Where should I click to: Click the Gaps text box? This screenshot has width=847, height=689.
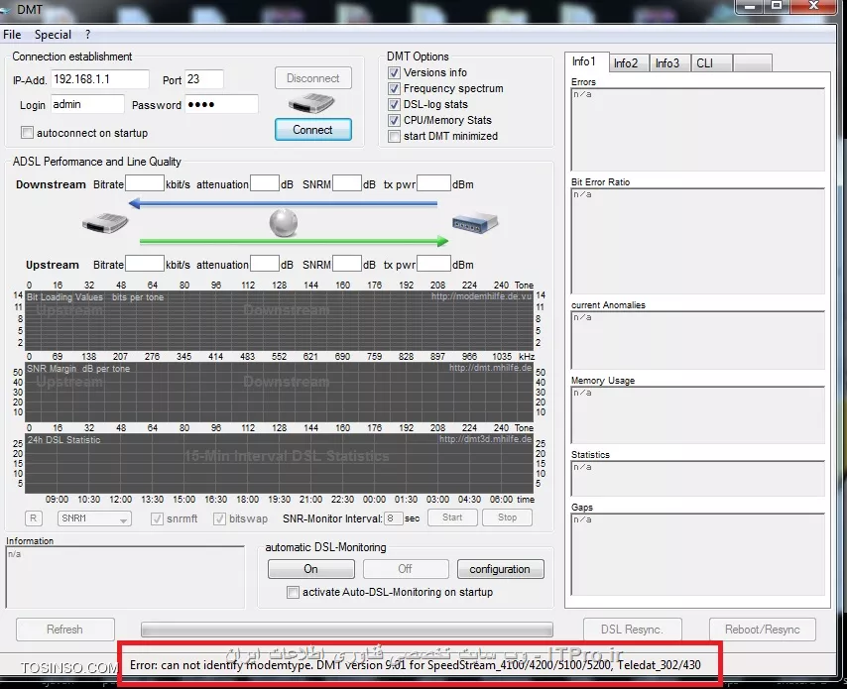pyautogui.click(x=698, y=554)
